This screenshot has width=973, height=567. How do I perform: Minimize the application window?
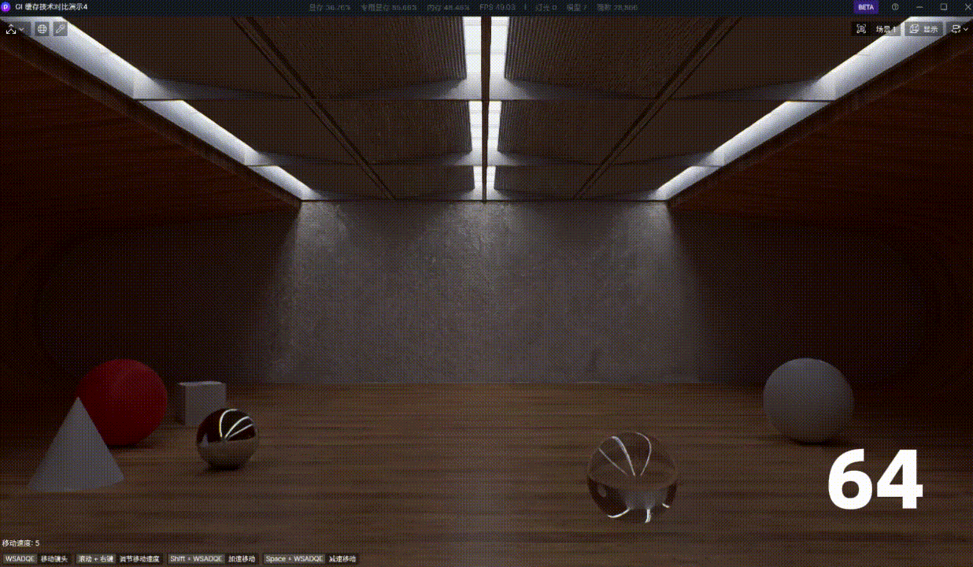click(x=919, y=6)
